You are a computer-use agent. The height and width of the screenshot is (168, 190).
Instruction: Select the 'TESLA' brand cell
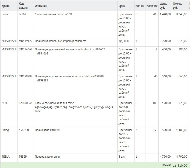[x=5, y=157]
